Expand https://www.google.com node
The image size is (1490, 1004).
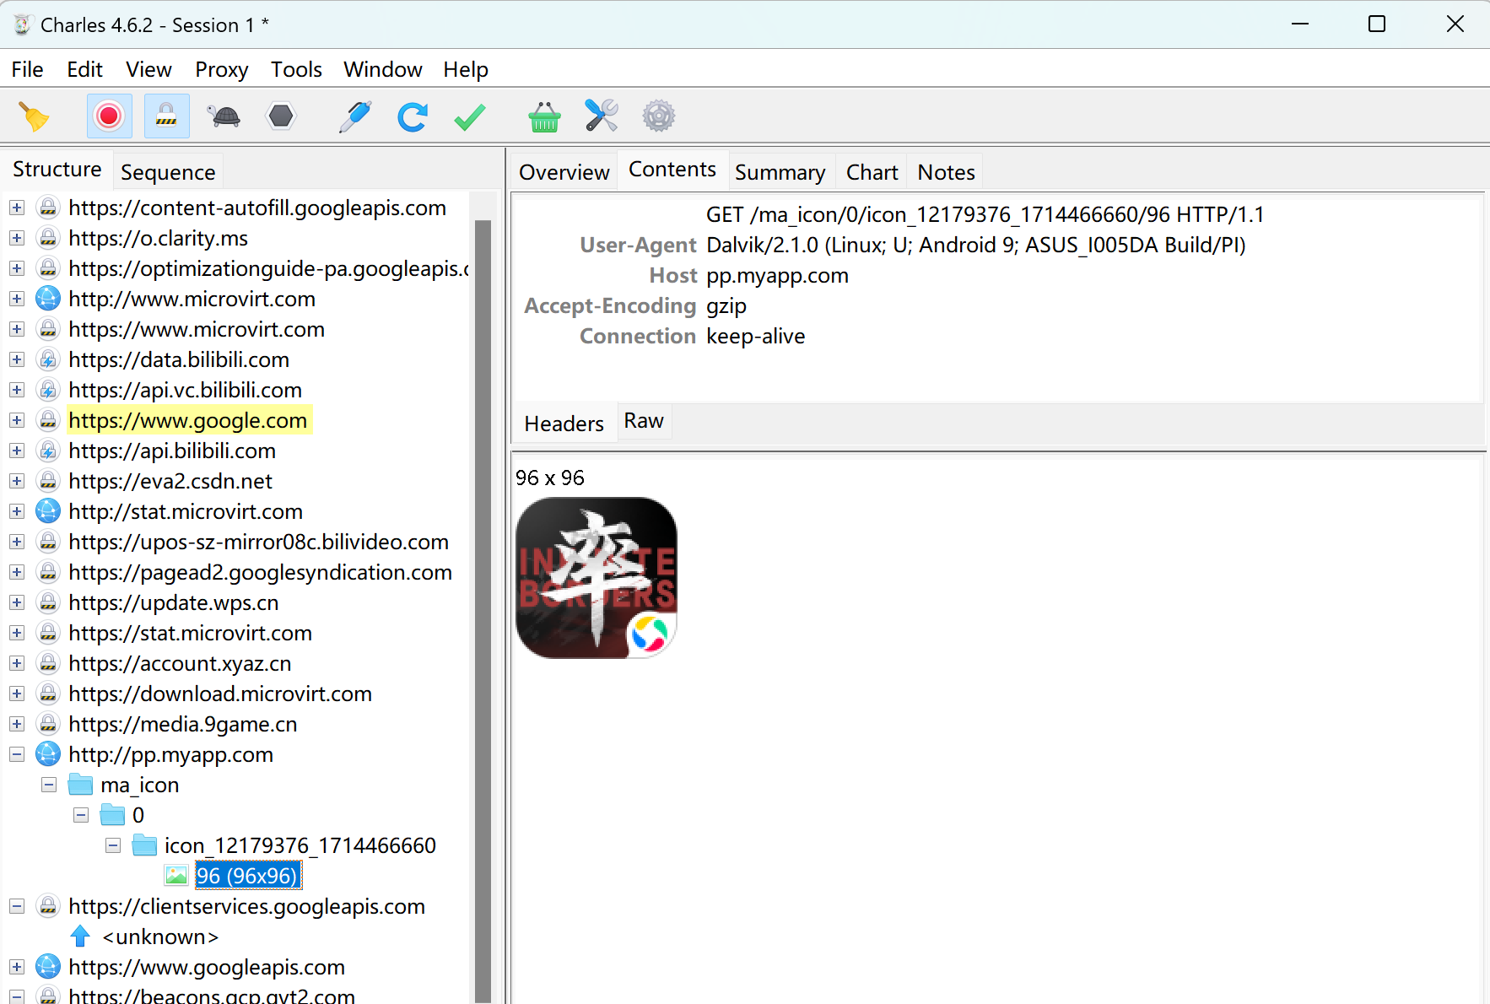17,420
